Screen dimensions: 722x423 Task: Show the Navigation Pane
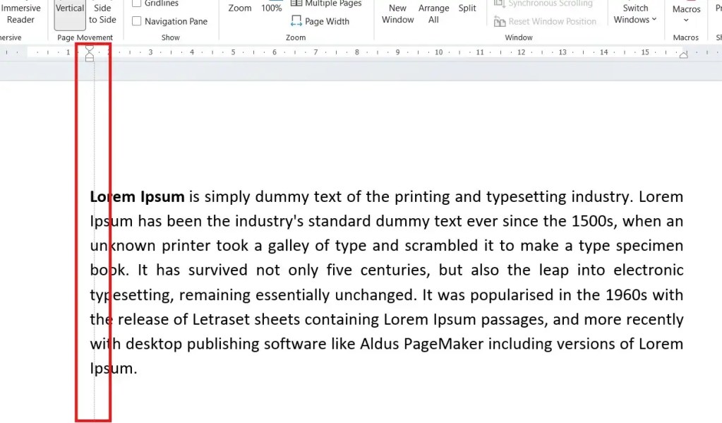136,21
